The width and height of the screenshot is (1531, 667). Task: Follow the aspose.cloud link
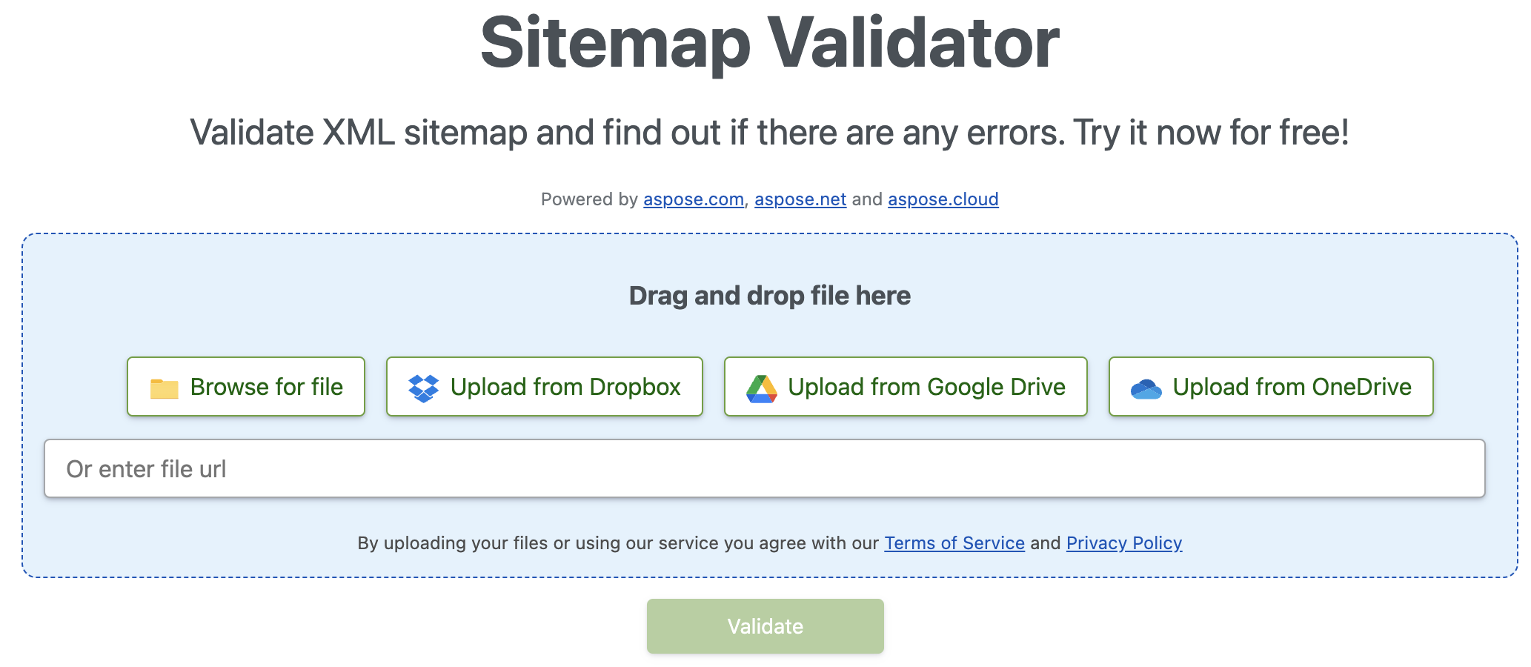[943, 199]
